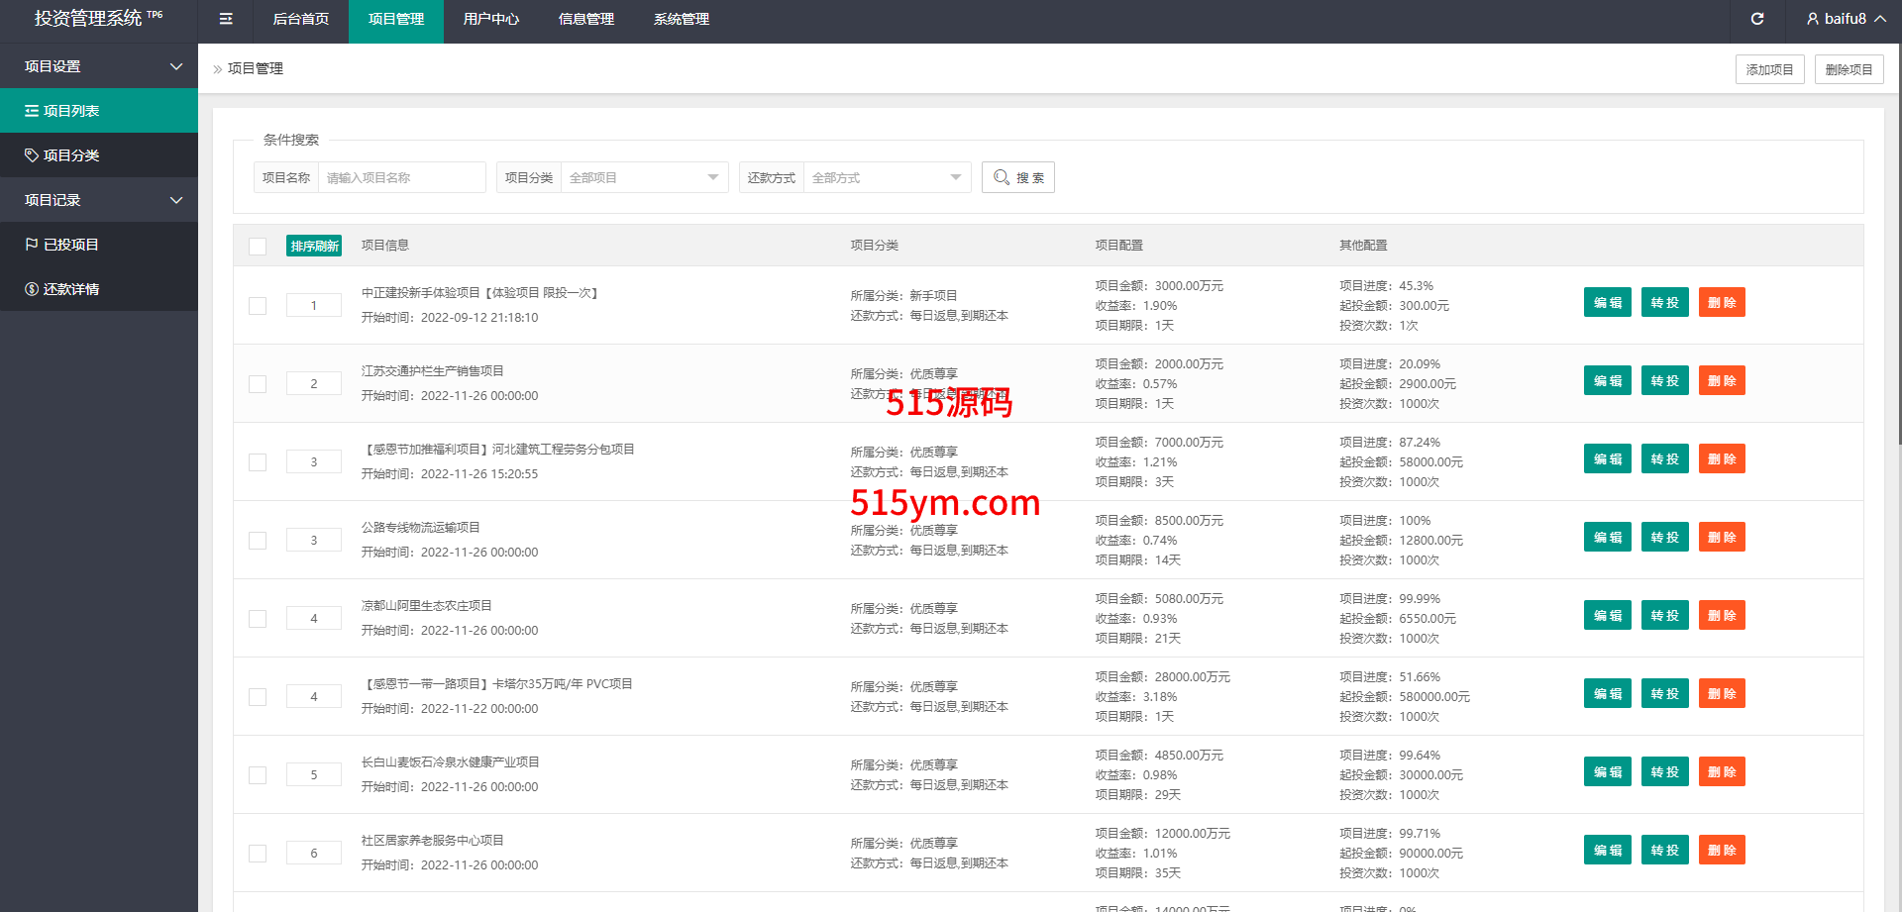Click the refresh icon in top bar
Image resolution: width=1902 pixels, height=912 pixels.
tap(1757, 19)
